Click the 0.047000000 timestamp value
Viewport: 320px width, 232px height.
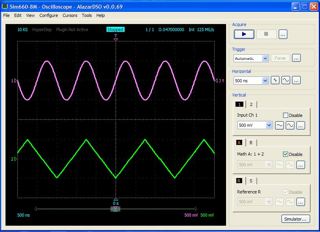171,30
